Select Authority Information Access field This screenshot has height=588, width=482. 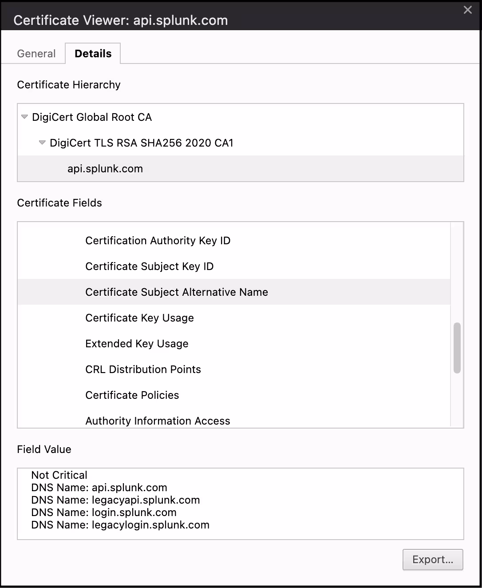(158, 421)
